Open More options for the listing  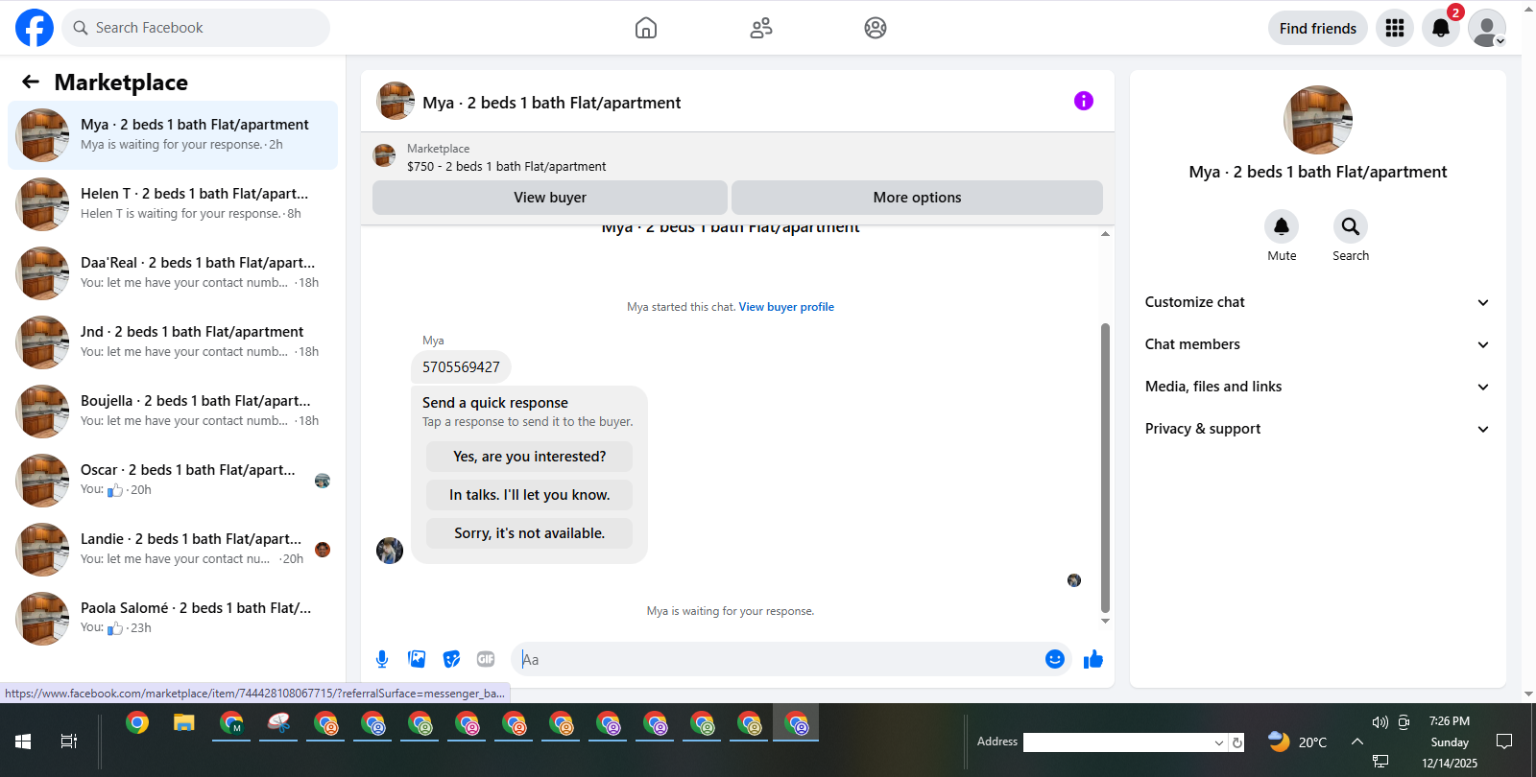click(917, 198)
